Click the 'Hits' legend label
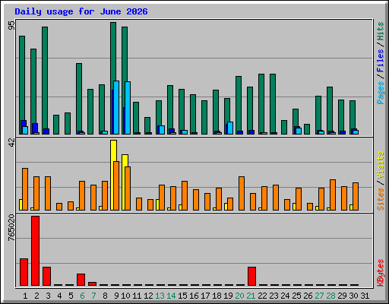 tap(380, 31)
